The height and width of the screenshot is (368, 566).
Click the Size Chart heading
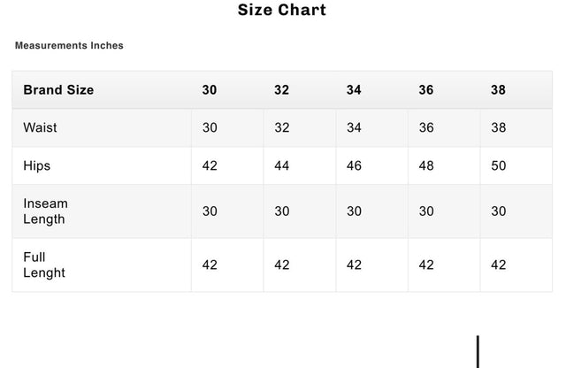(282, 11)
